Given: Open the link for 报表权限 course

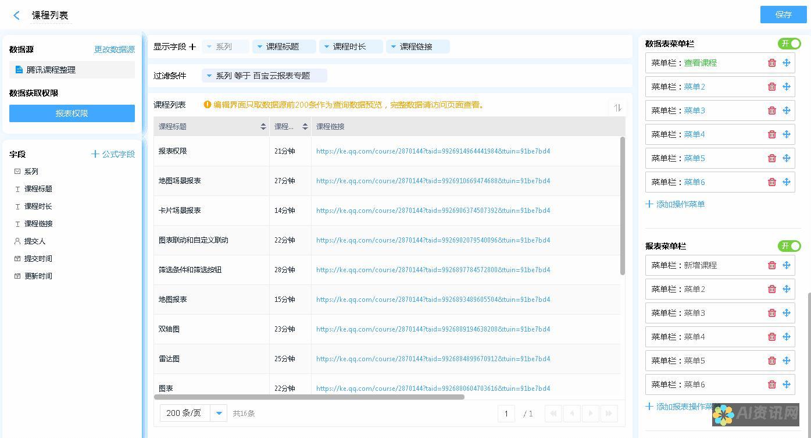Looking at the screenshot, I should (433, 151).
